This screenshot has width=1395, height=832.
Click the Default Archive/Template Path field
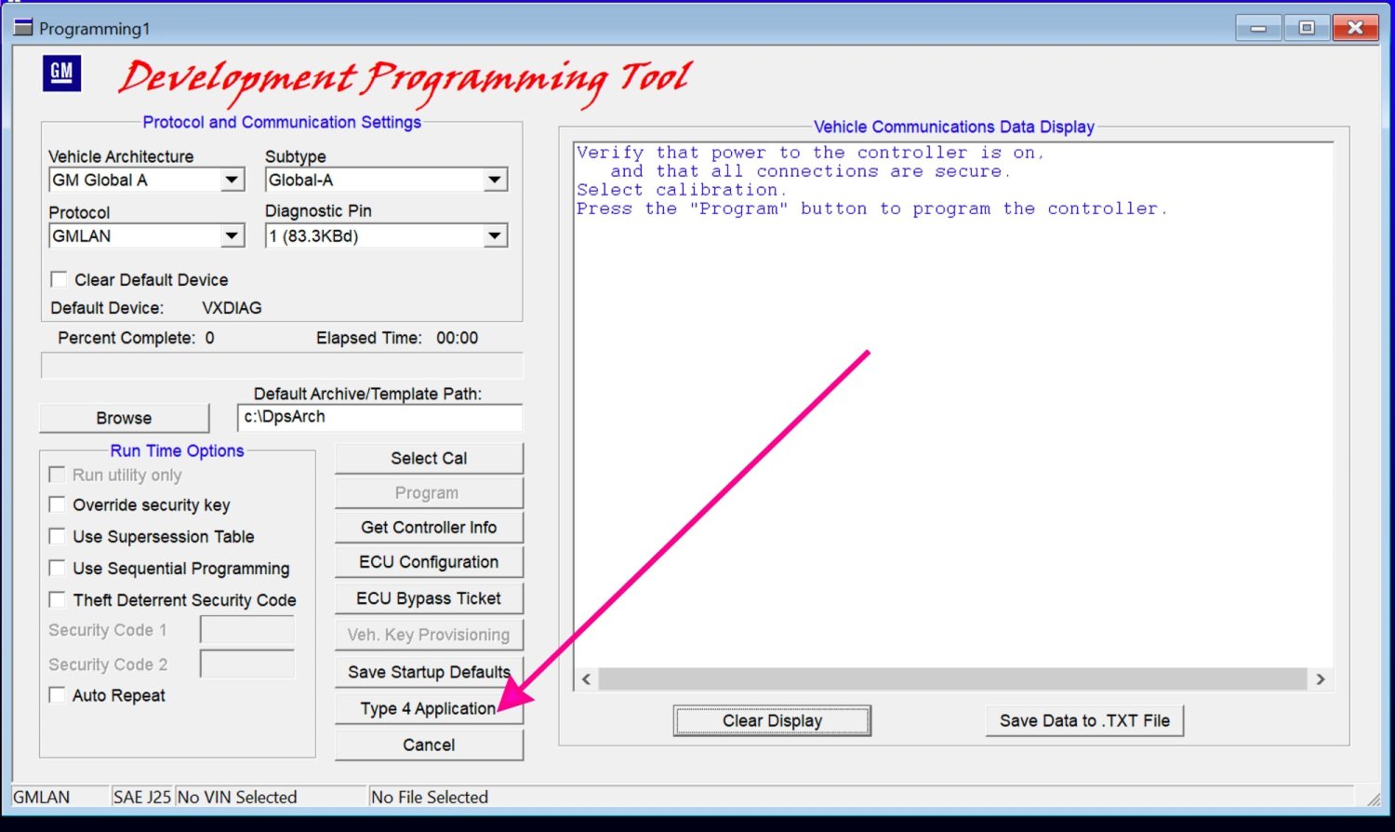380,418
